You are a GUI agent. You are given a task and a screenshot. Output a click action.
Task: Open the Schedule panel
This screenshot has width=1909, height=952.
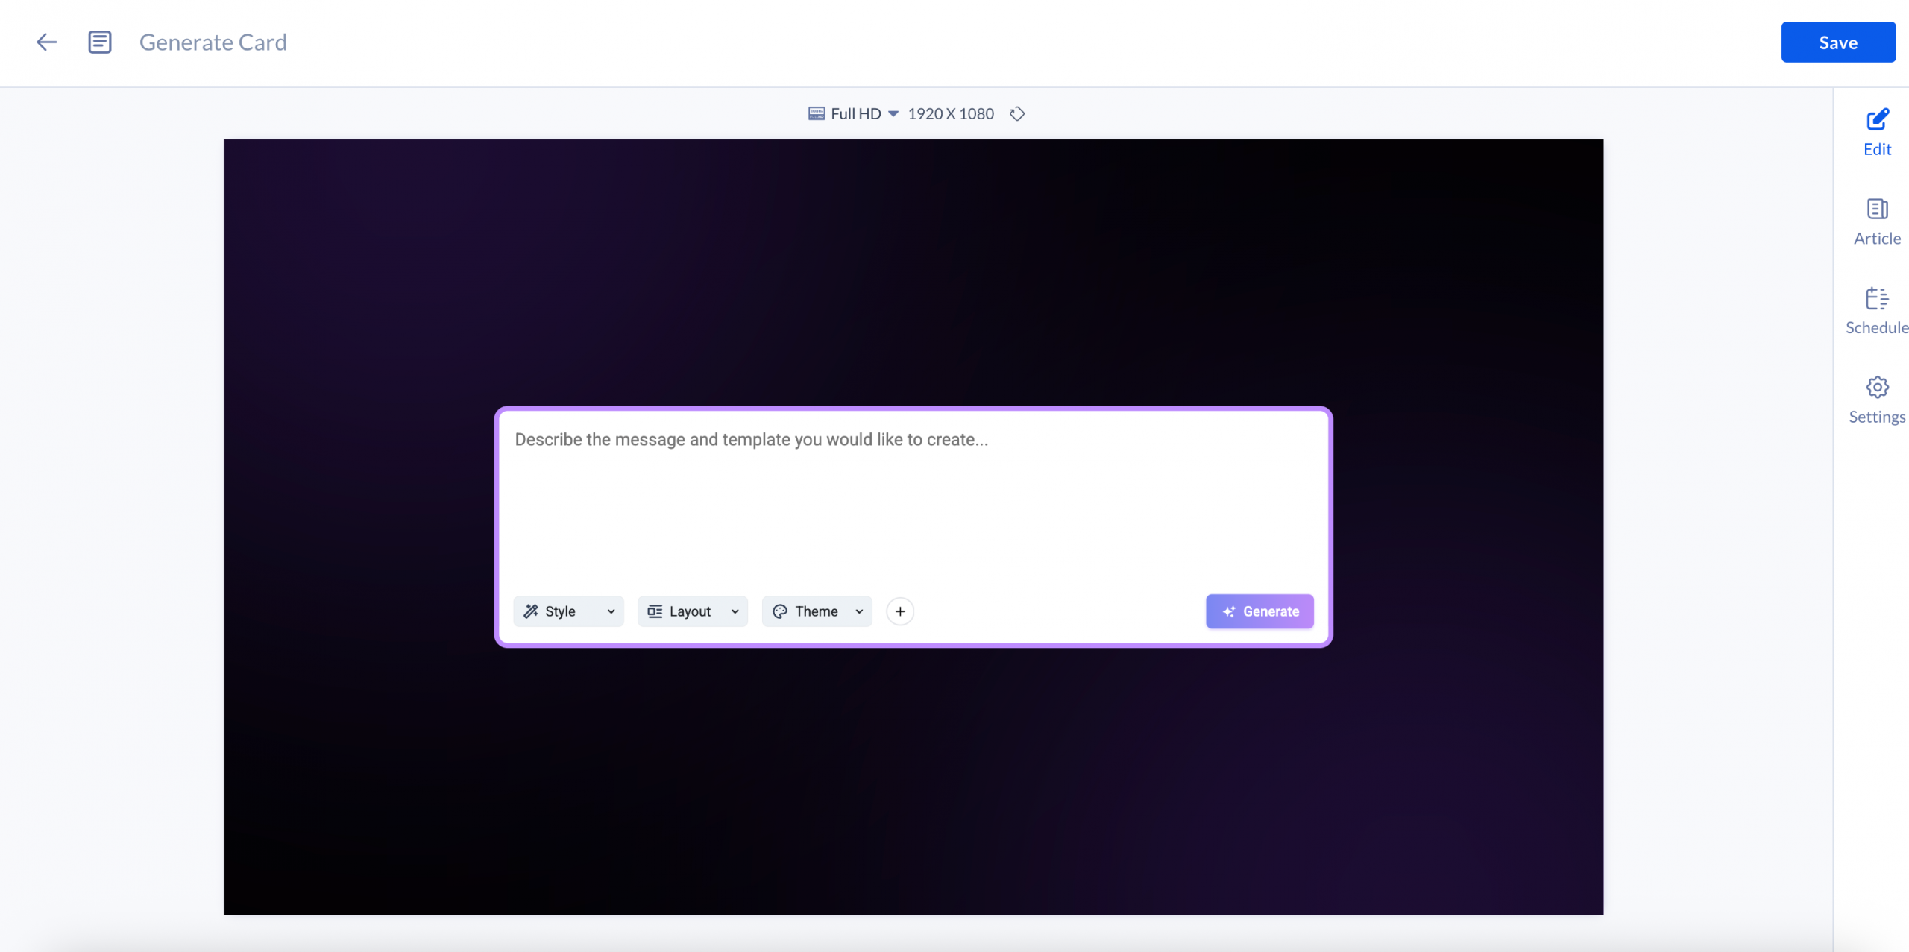(1877, 312)
